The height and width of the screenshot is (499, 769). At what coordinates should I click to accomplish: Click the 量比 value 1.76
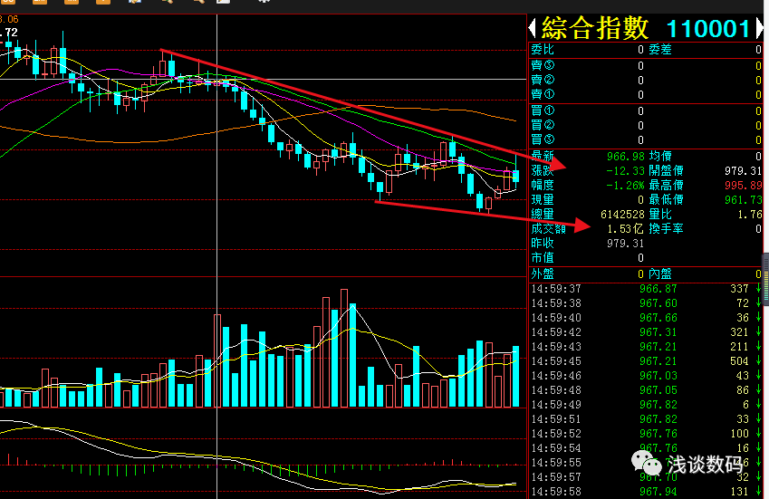tap(750, 215)
